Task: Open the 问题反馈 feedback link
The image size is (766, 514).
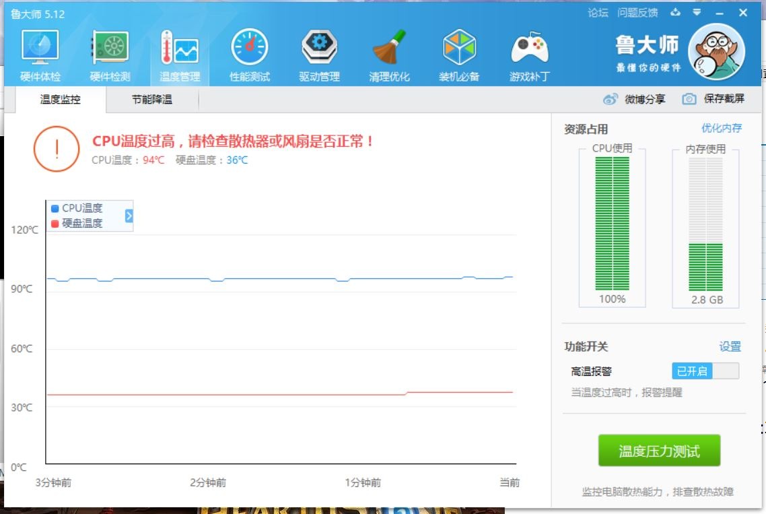Action: (x=637, y=13)
